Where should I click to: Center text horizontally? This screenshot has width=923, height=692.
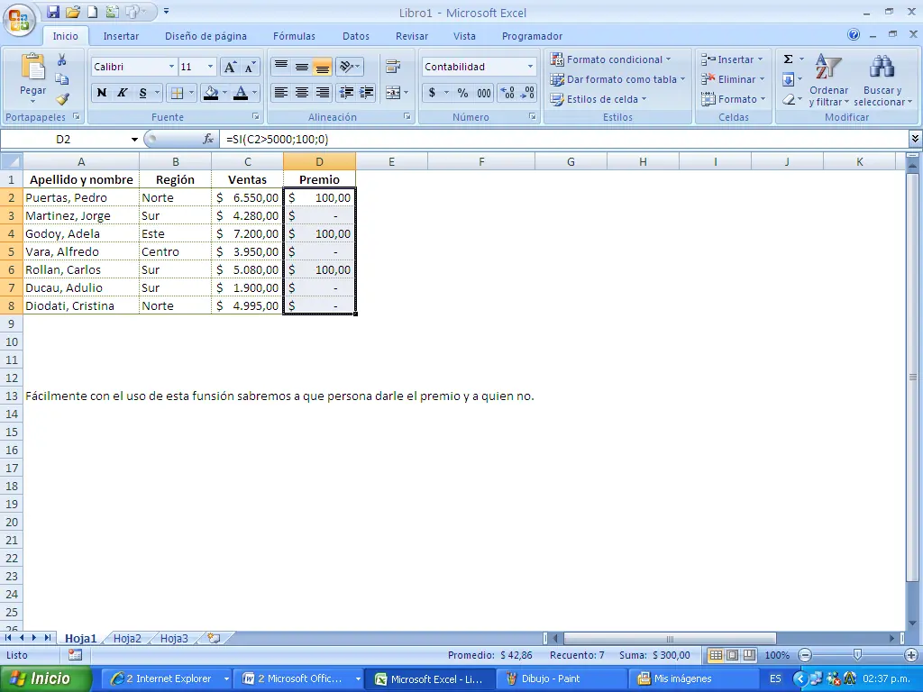click(x=302, y=93)
